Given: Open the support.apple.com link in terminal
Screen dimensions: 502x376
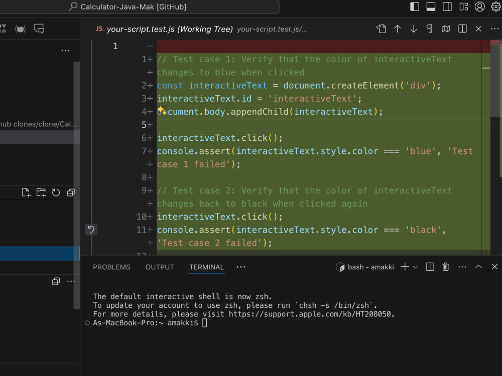Looking at the screenshot, I should (x=311, y=314).
